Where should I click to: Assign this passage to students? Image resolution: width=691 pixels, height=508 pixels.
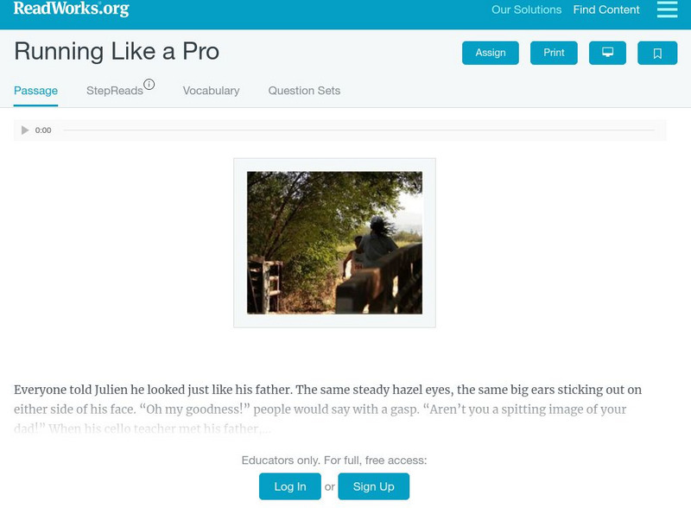(490, 52)
